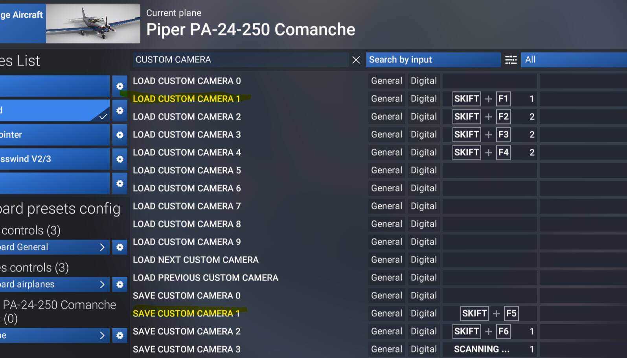Viewport: 627px width, 358px height.
Task: Click empty first binding slot for Load Custom Camera 5
Action: pyautogui.click(x=490, y=170)
